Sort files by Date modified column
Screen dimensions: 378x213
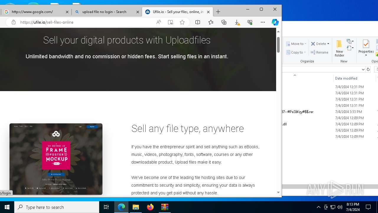pyautogui.click(x=346, y=78)
